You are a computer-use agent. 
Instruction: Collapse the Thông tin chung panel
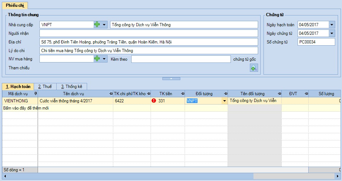(x=171, y=78)
